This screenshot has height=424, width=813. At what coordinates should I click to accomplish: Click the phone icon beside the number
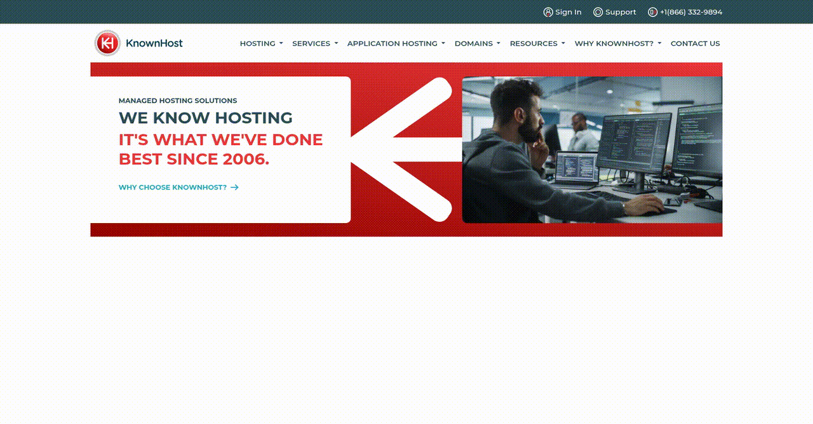[x=652, y=12]
